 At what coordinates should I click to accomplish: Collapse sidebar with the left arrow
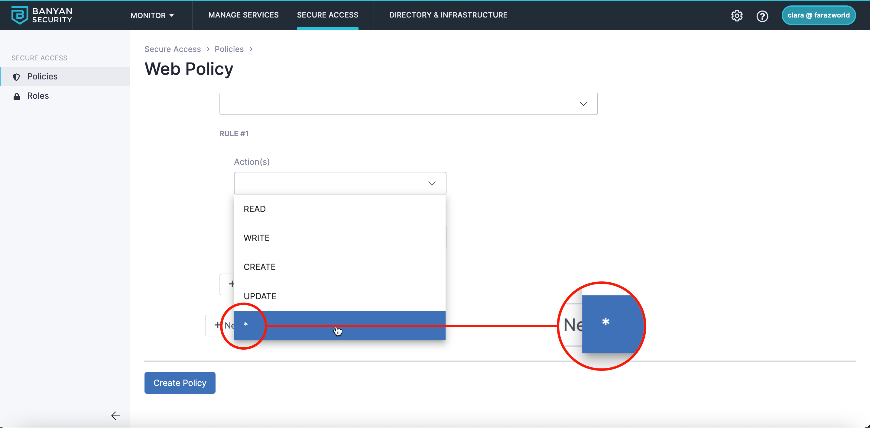(115, 416)
